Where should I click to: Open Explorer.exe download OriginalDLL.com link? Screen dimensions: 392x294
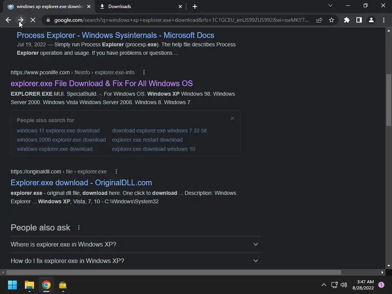(x=81, y=183)
